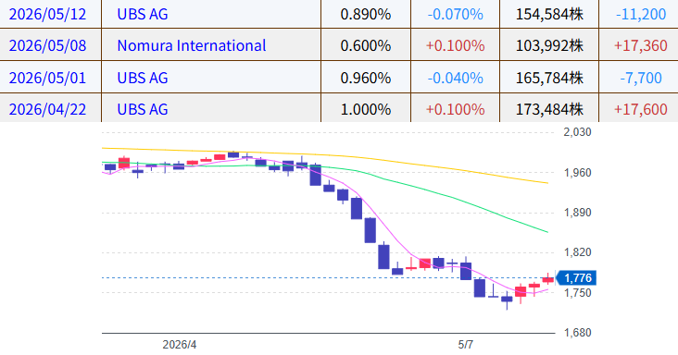The image size is (678, 355).
Task: Select the 154,584株 share count
Action: click(549, 14)
